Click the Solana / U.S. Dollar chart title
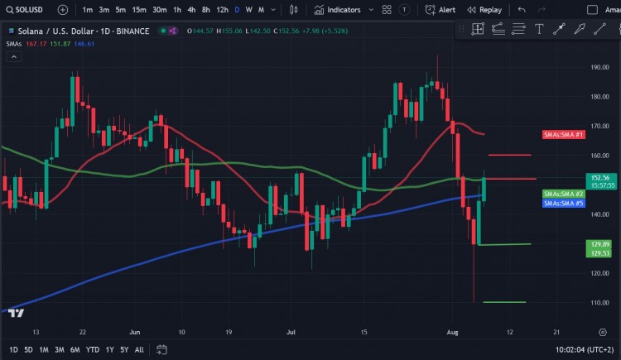The width and height of the screenshot is (621, 360). pyautogui.click(x=83, y=31)
